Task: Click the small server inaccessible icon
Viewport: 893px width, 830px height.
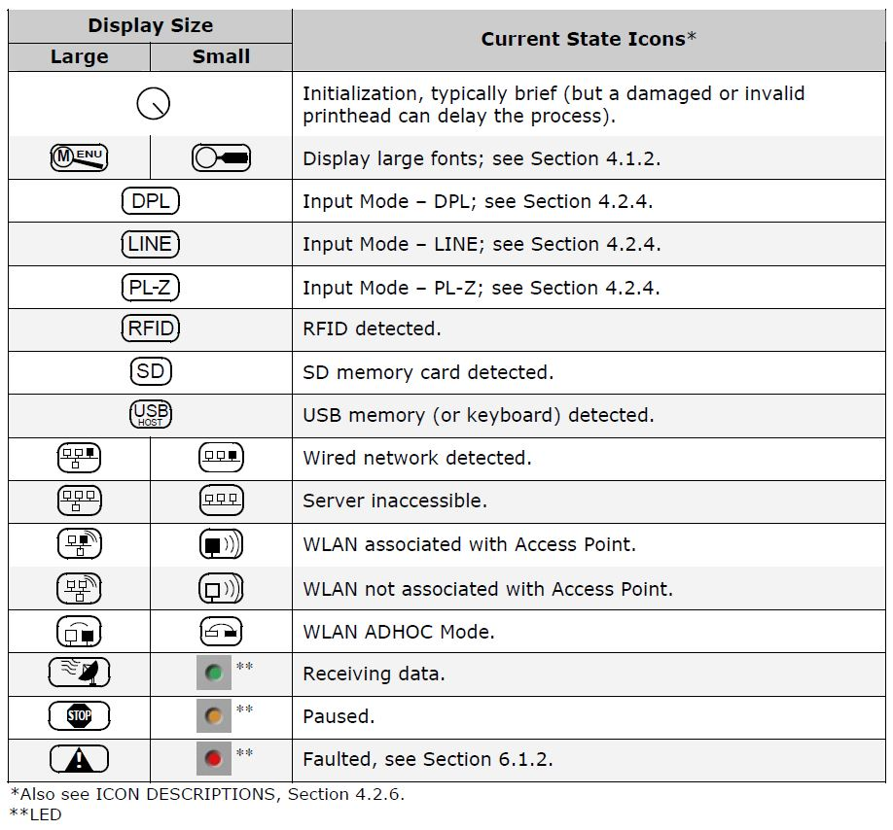Action: (221, 501)
